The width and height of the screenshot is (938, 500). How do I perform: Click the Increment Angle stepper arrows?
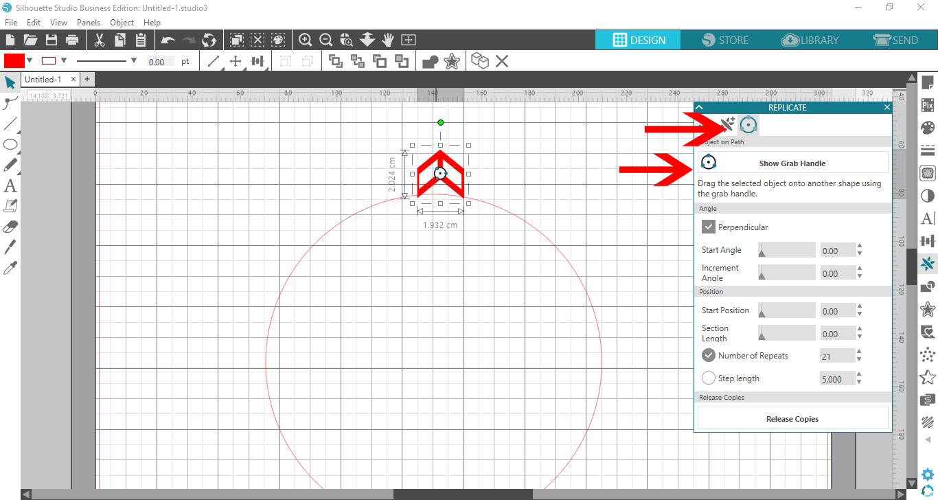pyautogui.click(x=860, y=273)
